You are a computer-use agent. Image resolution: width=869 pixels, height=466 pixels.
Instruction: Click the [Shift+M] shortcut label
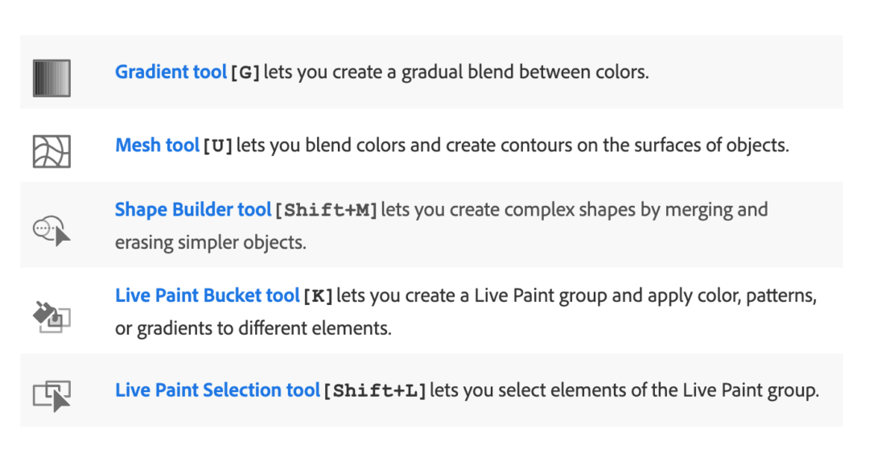point(326,210)
